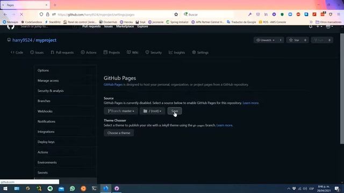Switch to the Insights tab
Viewport: 344px width, 193px height.
(x=177, y=53)
